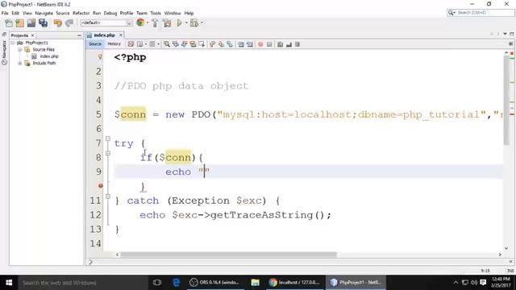Minimize the Projects panel
The width and height of the screenshot is (516, 290).
pyautogui.click(x=79, y=35)
